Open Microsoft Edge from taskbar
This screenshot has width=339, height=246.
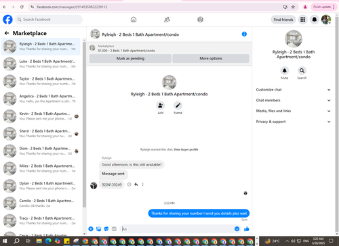pyautogui.click(x=48, y=241)
